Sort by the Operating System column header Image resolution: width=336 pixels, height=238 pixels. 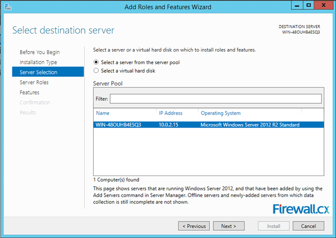tap(221, 113)
